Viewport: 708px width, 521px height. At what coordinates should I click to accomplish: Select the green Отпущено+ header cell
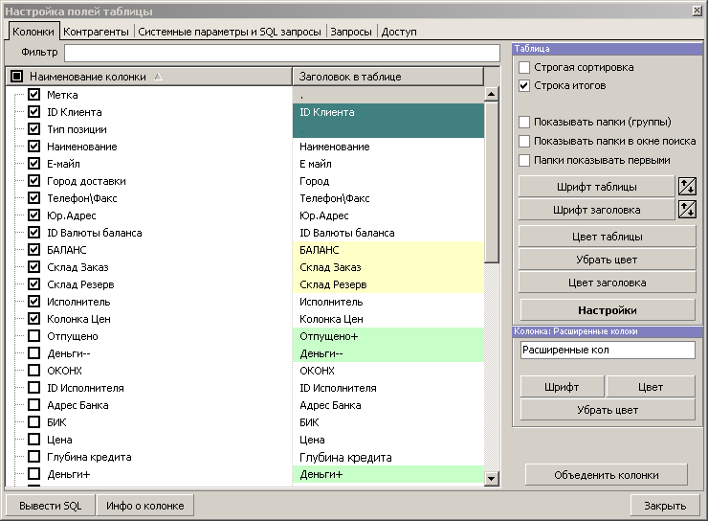(388, 336)
